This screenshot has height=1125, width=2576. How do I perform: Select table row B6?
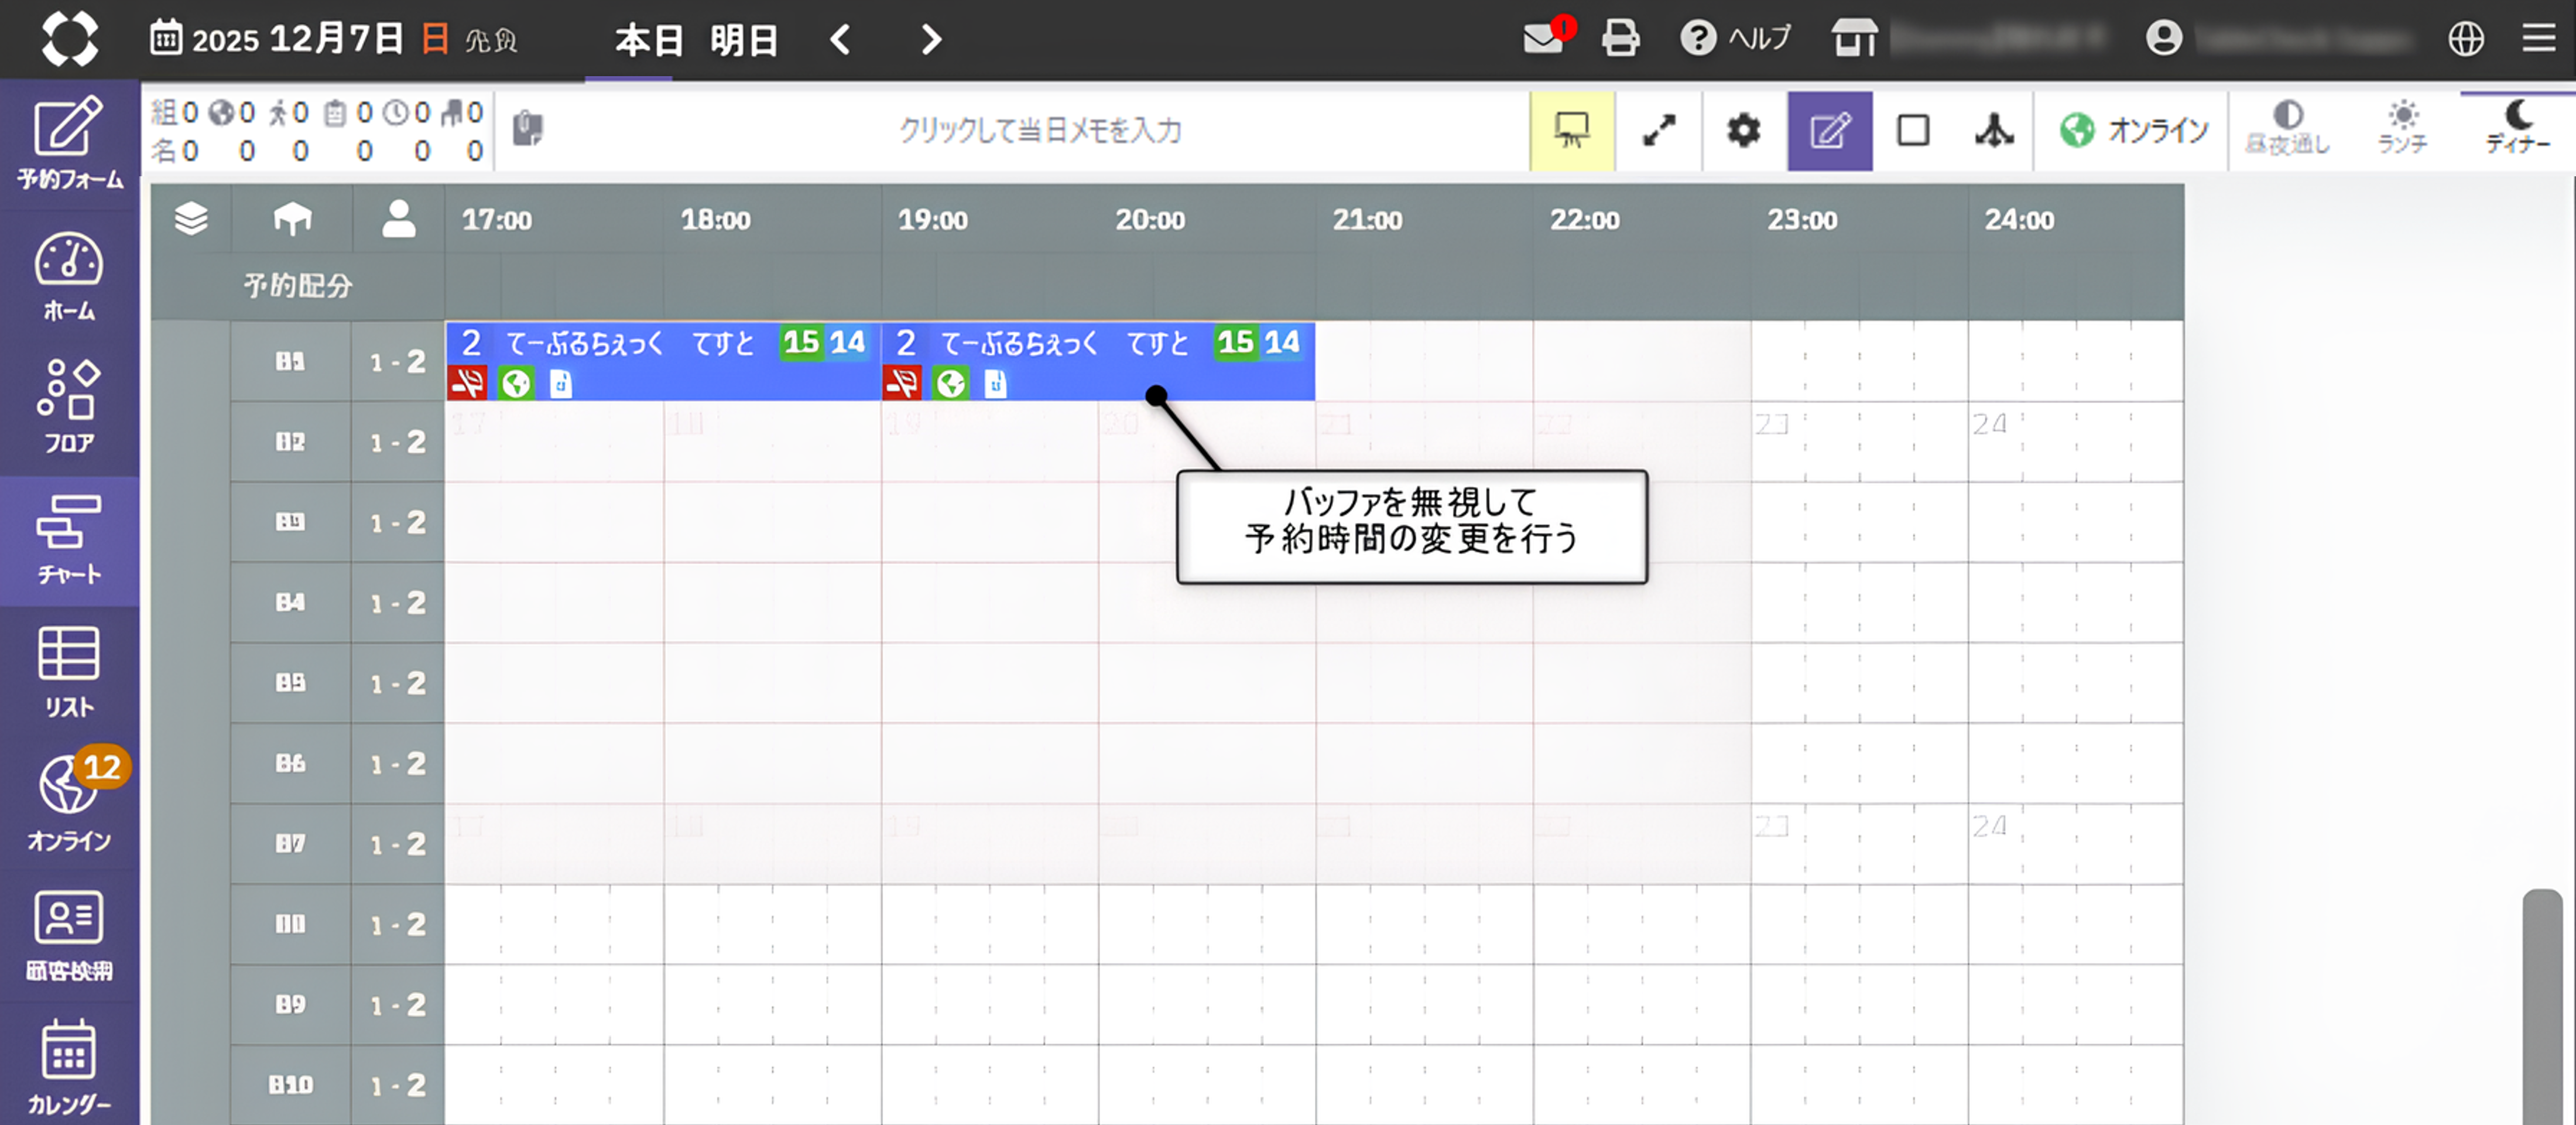click(x=290, y=764)
